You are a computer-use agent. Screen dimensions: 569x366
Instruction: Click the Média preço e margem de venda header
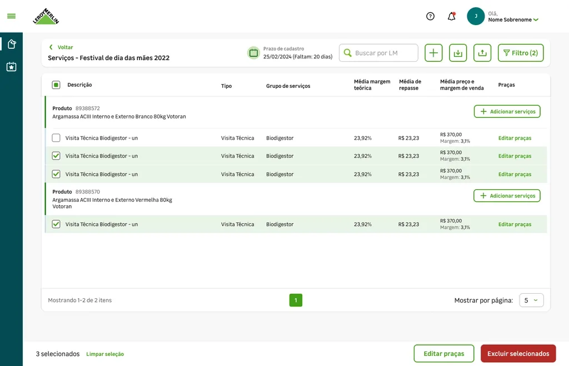pyautogui.click(x=462, y=85)
